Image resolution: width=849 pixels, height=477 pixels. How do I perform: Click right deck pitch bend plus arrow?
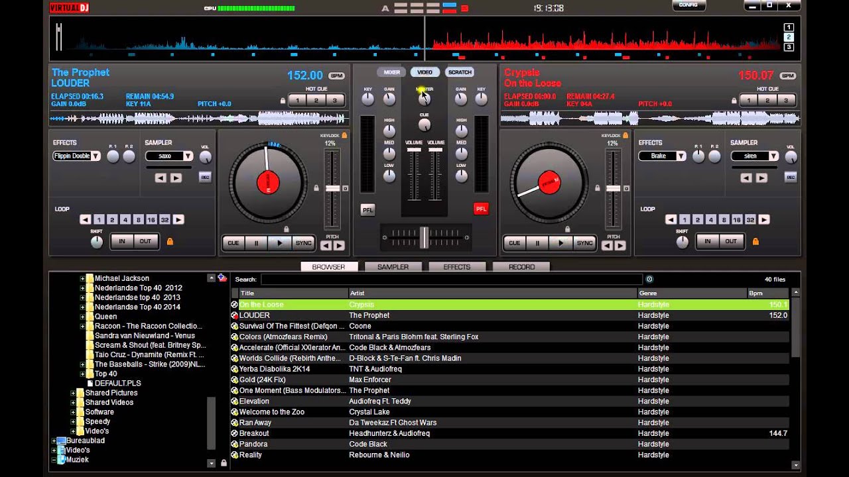point(620,246)
